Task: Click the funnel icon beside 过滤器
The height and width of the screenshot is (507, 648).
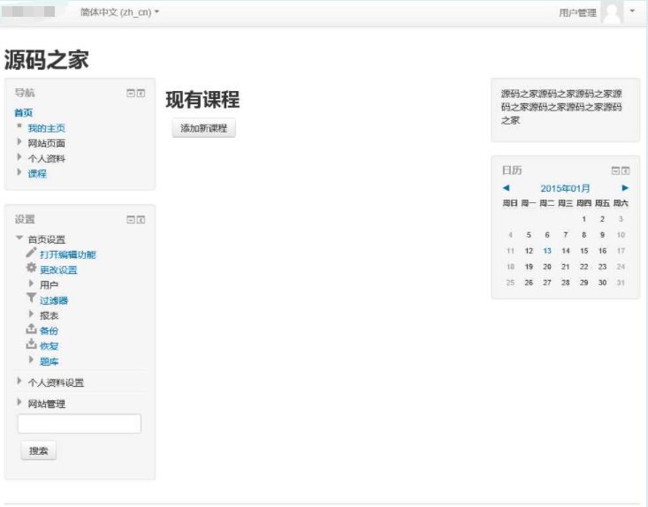Action: click(x=31, y=298)
